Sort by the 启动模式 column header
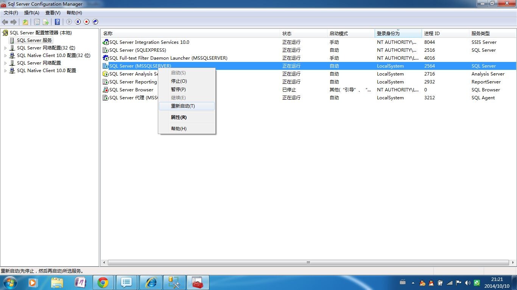The width and height of the screenshot is (517, 290). (x=351, y=34)
